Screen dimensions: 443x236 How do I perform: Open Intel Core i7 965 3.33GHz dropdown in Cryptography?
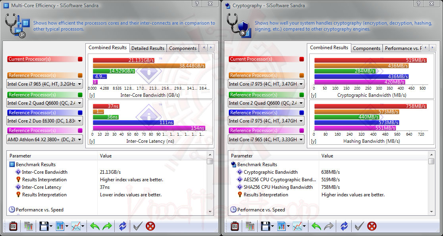pos(266,139)
